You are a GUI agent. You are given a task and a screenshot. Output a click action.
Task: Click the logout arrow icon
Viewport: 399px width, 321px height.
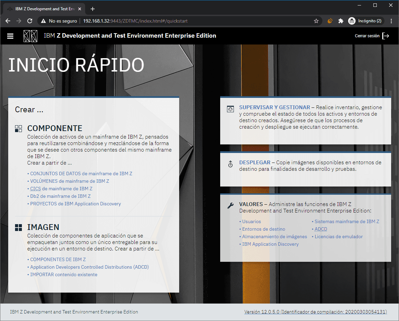click(x=386, y=36)
